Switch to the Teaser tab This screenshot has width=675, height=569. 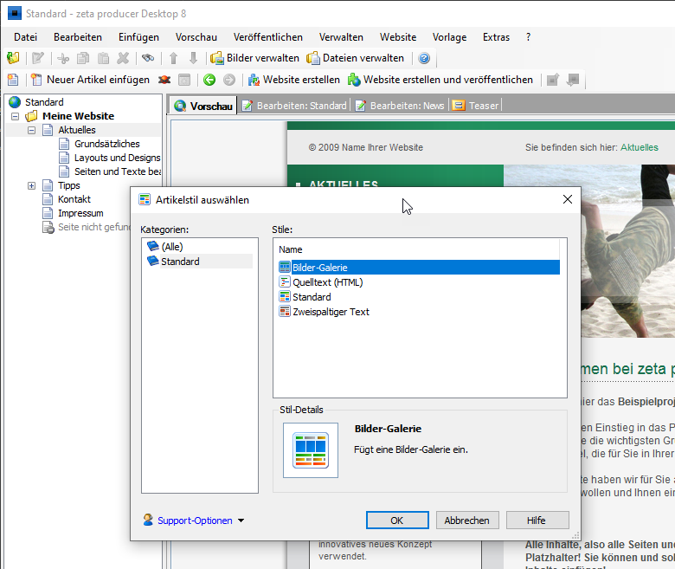[476, 106]
